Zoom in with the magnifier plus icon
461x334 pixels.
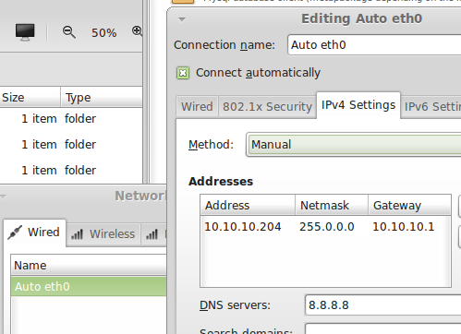point(137,30)
